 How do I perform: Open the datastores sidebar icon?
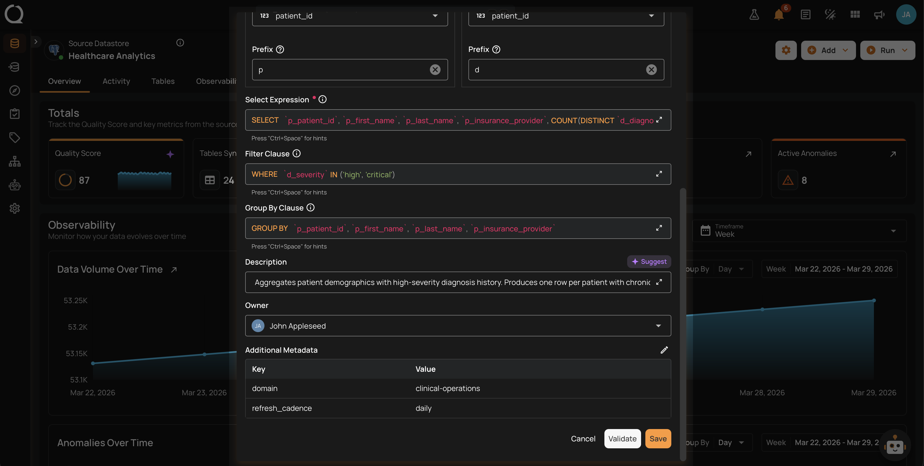[14, 43]
